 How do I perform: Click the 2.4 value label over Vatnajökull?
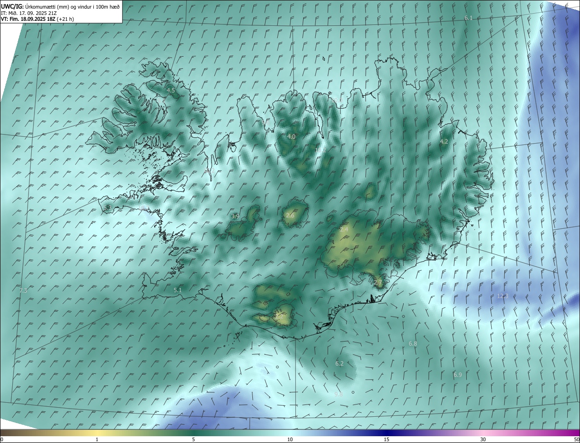(x=344, y=230)
